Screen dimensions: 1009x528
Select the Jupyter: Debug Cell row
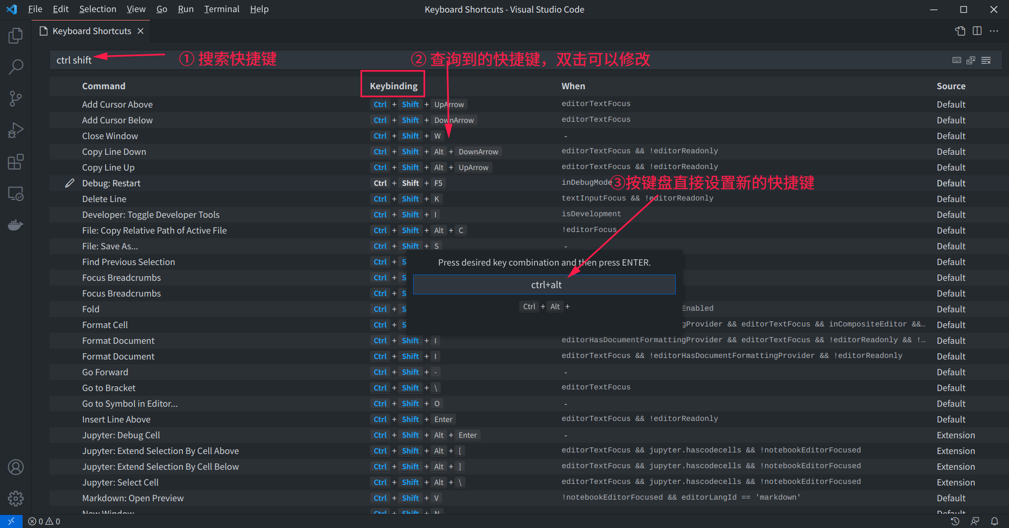pos(526,435)
